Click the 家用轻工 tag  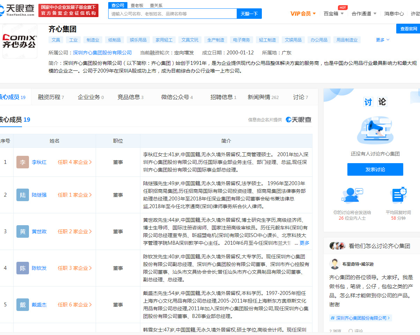(164, 40)
